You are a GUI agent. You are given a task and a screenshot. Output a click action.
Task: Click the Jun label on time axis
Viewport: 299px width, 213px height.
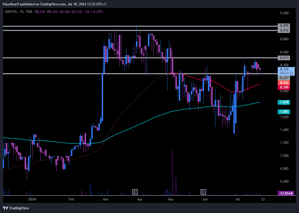pyautogui.click(x=205, y=199)
